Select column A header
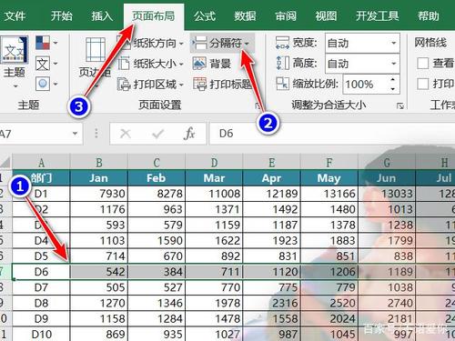 pos(41,163)
